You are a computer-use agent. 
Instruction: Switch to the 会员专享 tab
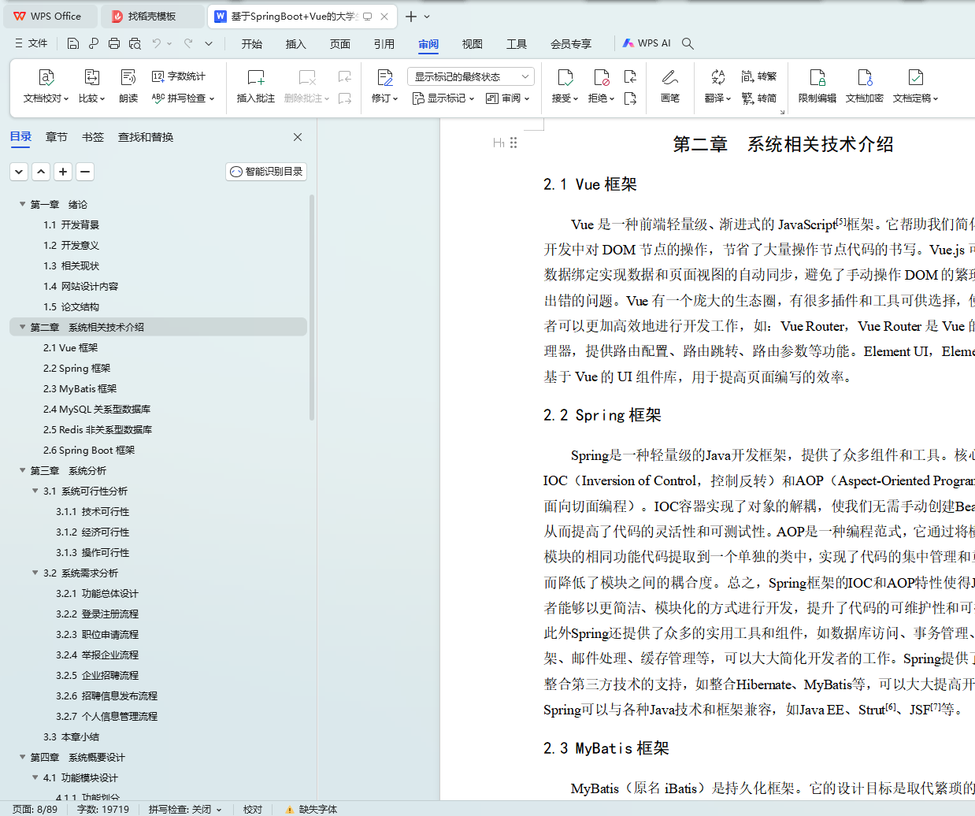point(571,44)
